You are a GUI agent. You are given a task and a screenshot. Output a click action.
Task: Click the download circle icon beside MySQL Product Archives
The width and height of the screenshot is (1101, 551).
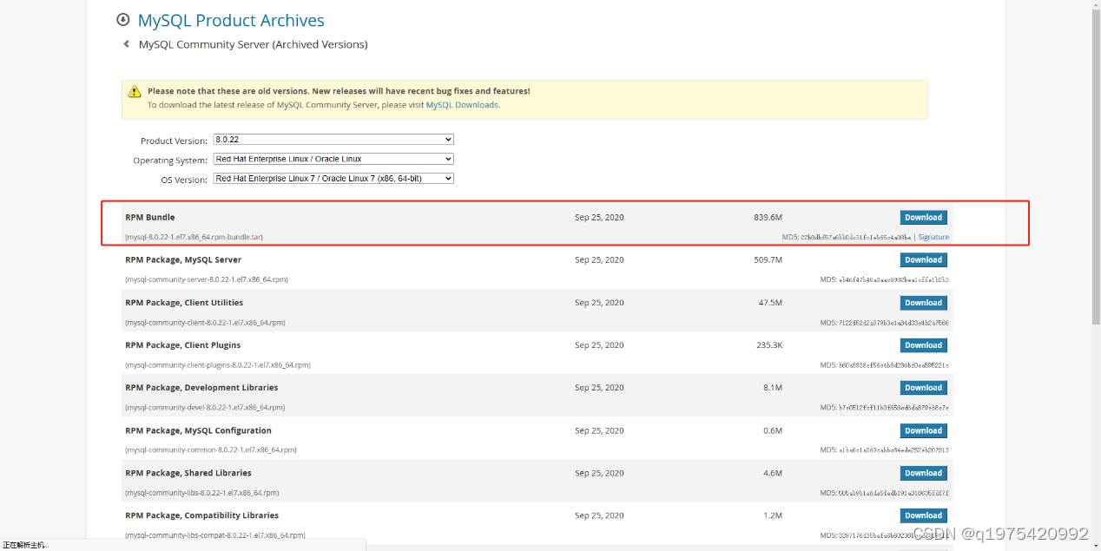pyautogui.click(x=123, y=20)
